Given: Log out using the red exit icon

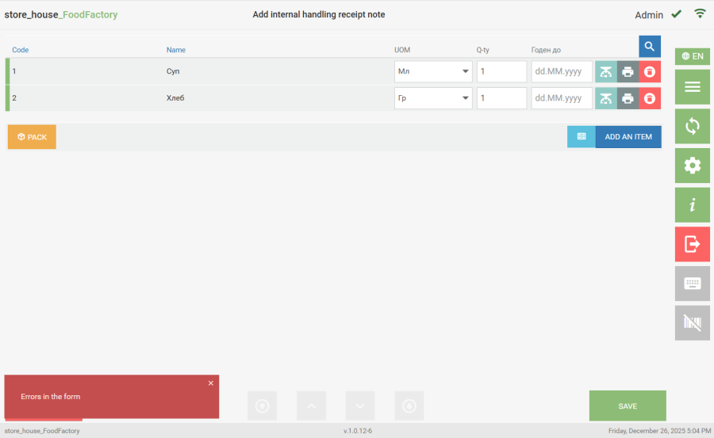Looking at the screenshot, I should pyautogui.click(x=692, y=244).
